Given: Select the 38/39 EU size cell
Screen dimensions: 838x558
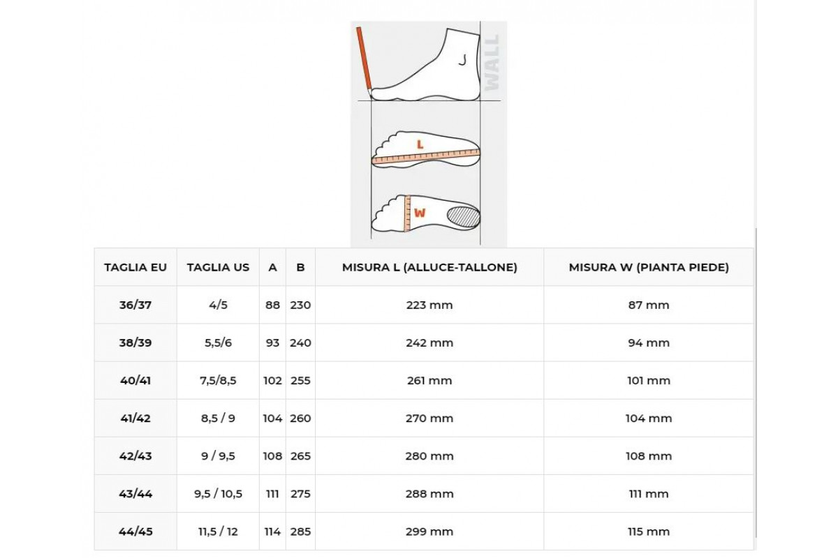Looking at the screenshot, I should (x=135, y=342).
